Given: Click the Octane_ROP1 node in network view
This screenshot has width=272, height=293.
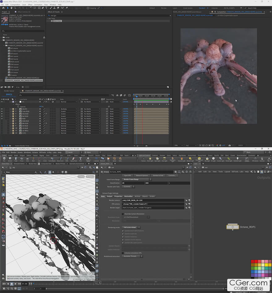Looking at the screenshot, I should (232, 227).
